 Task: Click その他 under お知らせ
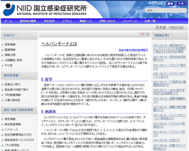tap(8, 65)
